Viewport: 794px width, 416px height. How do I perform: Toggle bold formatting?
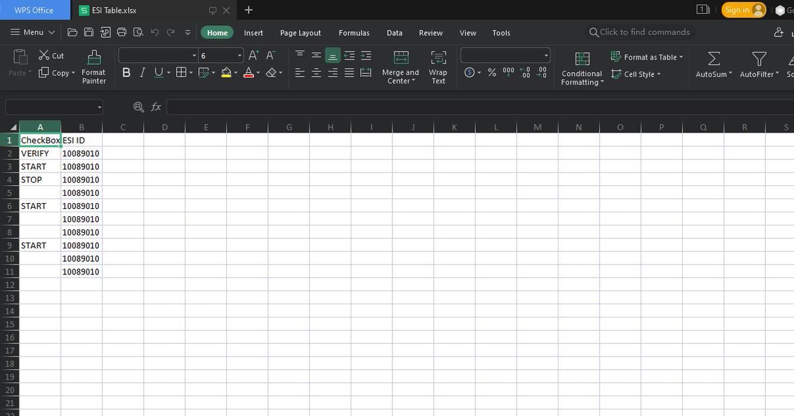pyautogui.click(x=126, y=73)
